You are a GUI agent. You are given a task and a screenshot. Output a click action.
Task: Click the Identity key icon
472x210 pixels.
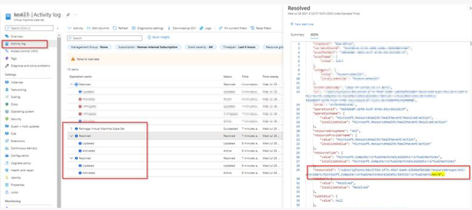(7, 178)
